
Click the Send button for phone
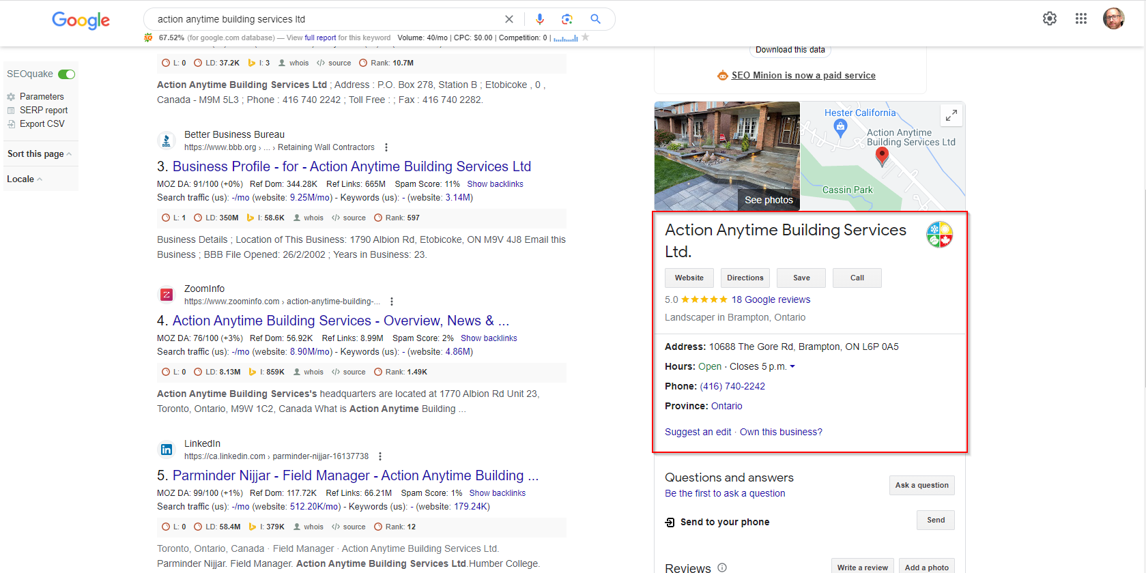[x=936, y=520]
